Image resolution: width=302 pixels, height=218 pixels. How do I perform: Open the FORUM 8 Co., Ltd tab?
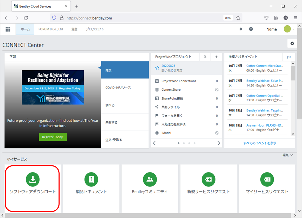(x=51, y=29)
